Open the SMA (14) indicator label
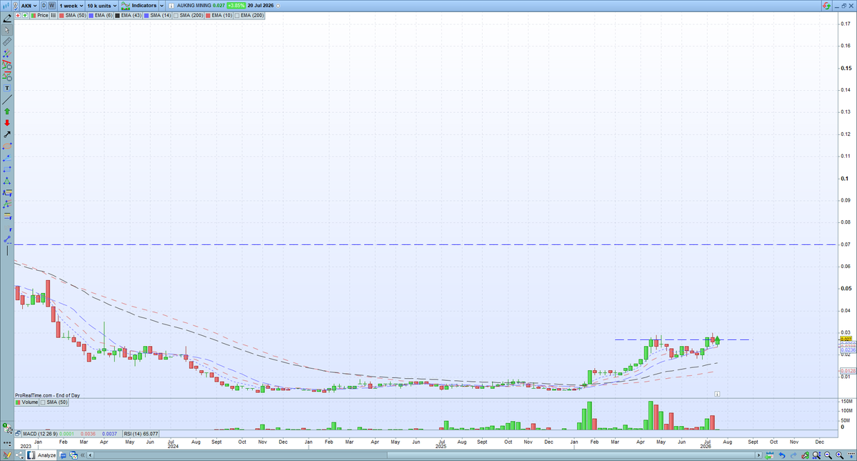Viewport: 857px width, 461px height. click(157, 15)
